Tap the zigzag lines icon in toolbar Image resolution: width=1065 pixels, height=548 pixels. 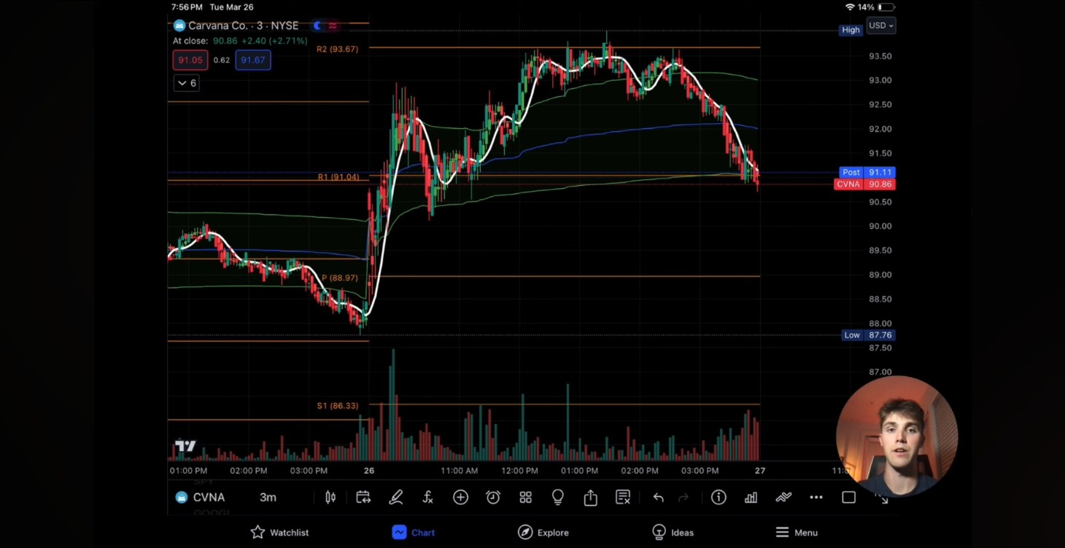[x=783, y=497]
